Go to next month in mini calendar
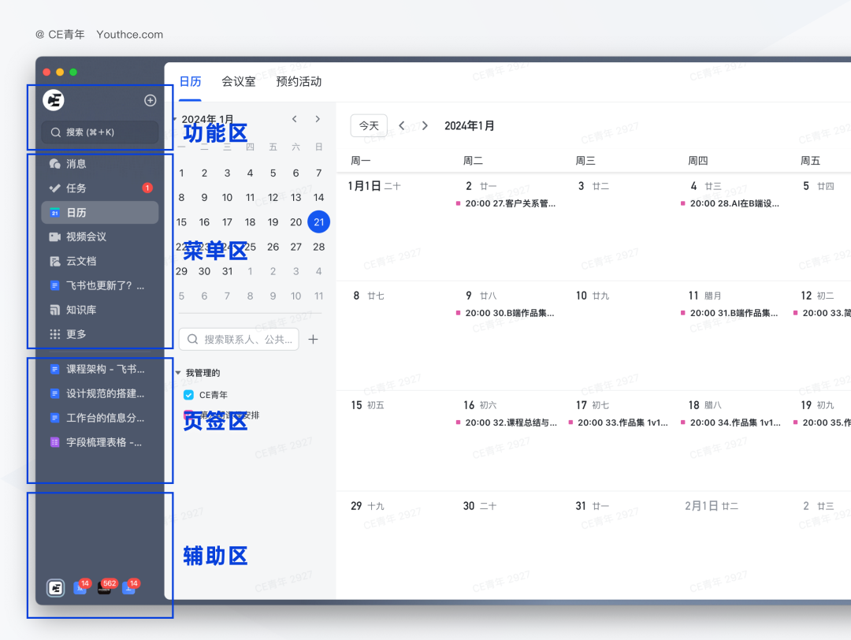The height and width of the screenshot is (640, 851). [x=318, y=119]
